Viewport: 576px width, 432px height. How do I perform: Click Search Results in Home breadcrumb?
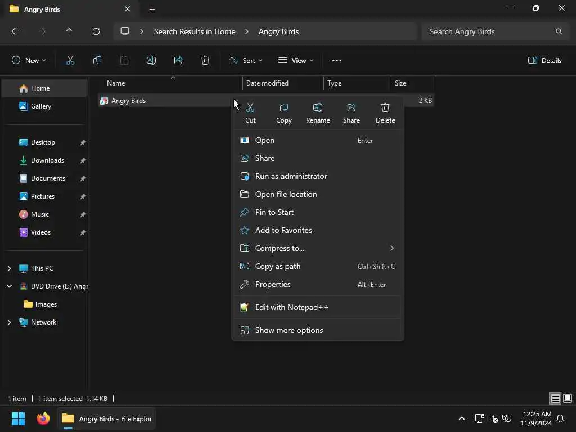pyautogui.click(x=194, y=31)
